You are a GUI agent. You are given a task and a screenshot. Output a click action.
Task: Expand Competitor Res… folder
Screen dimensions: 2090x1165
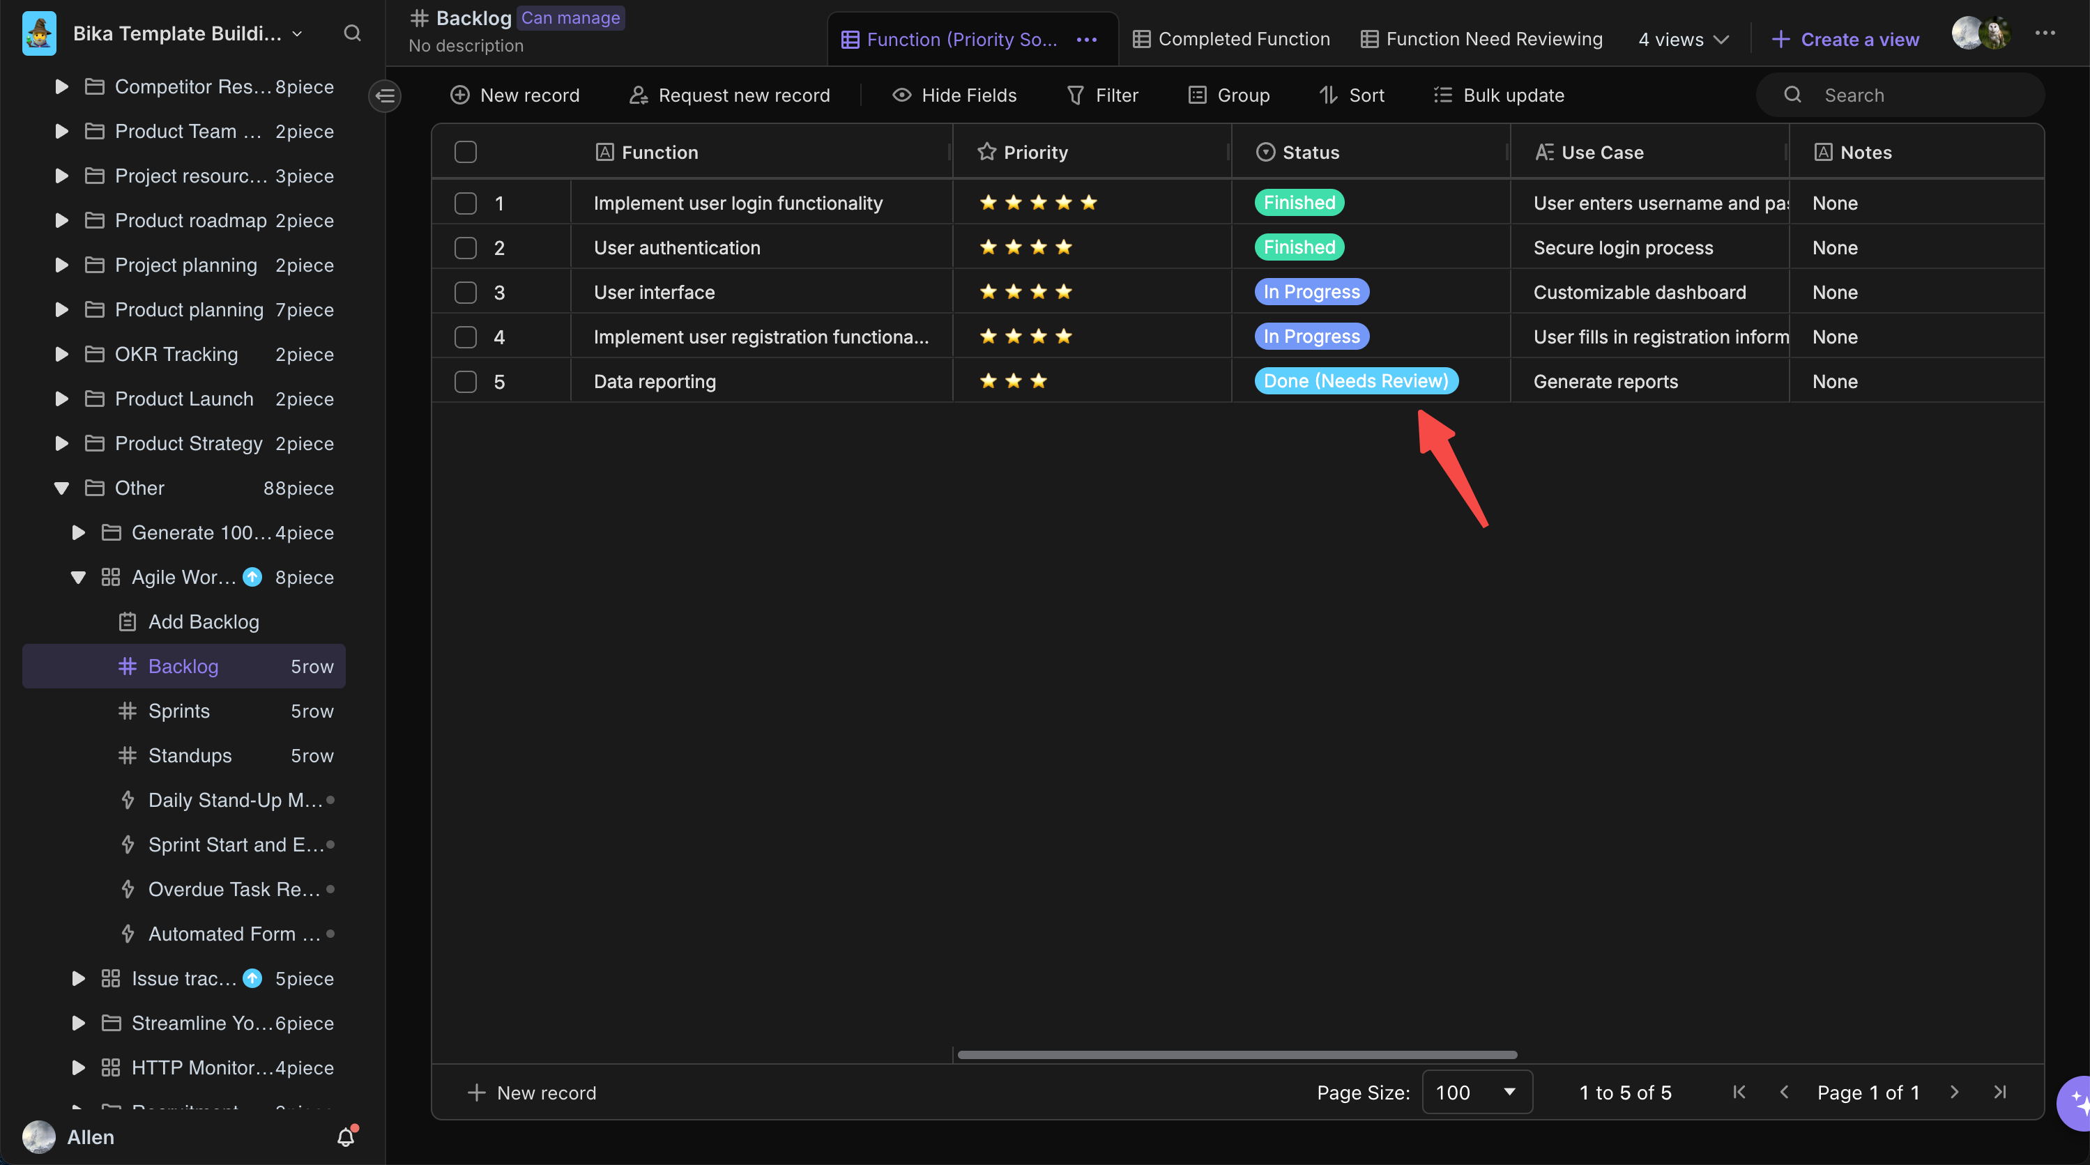(x=61, y=86)
